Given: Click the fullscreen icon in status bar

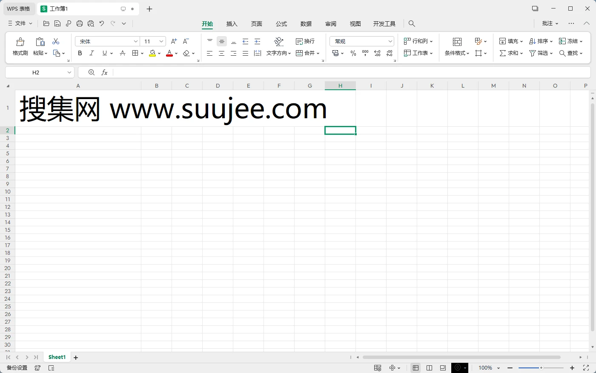Looking at the screenshot, I should (x=586, y=368).
